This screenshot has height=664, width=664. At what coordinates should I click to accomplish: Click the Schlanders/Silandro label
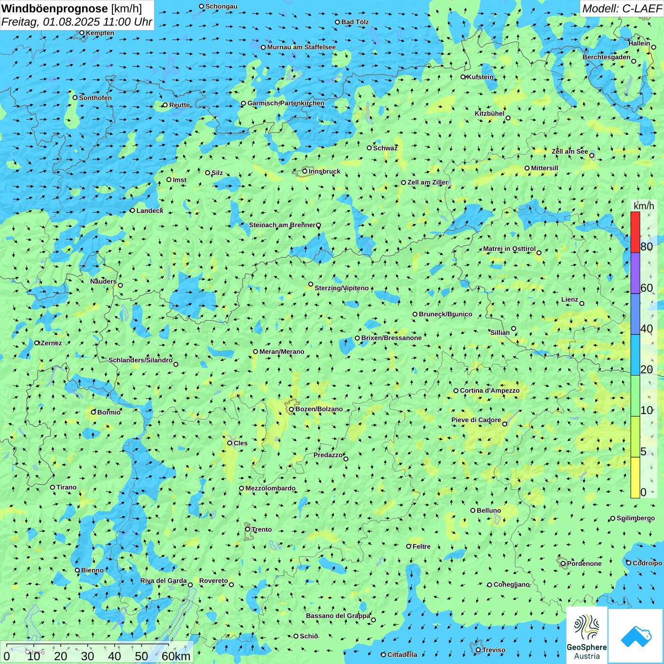pos(141,360)
